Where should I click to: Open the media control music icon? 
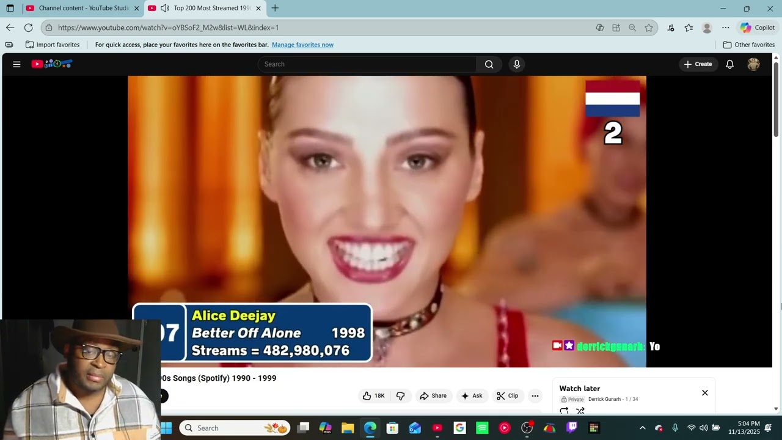pyautogui.click(x=671, y=28)
